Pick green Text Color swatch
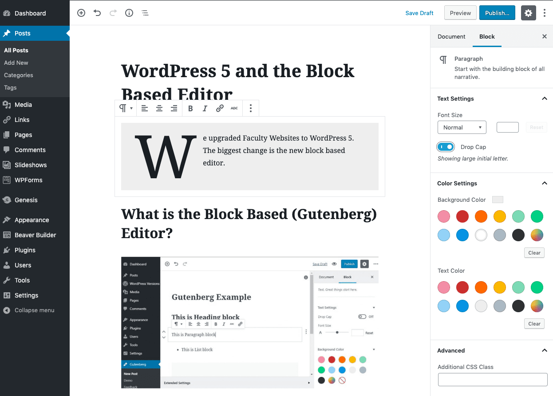The image size is (553, 396). coord(537,287)
